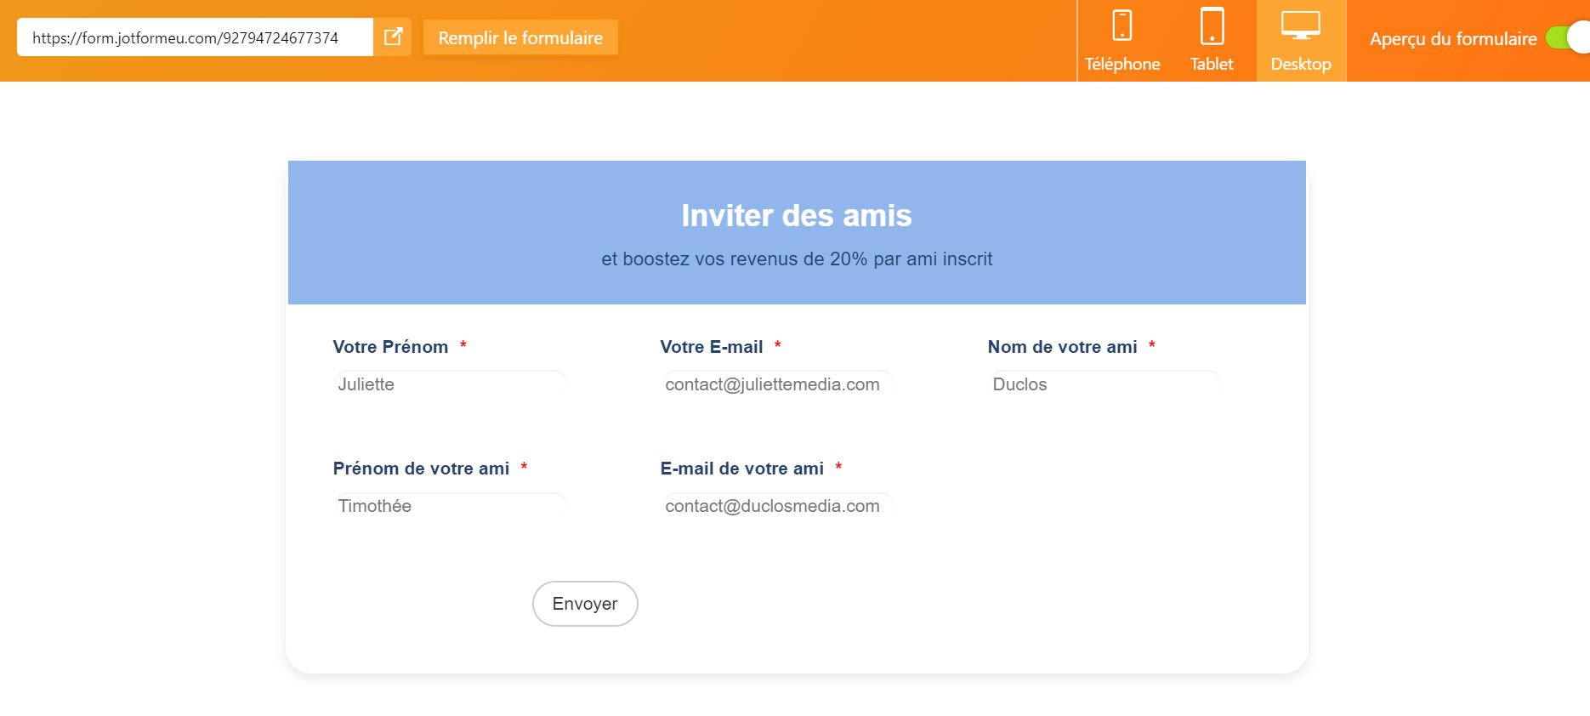Click the Nom de votre ami label

tap(1062, 347)
